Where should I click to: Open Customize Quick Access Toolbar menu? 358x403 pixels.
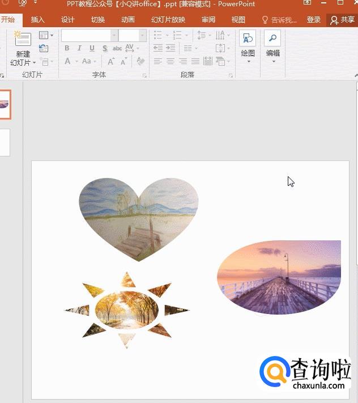(36, 2)
